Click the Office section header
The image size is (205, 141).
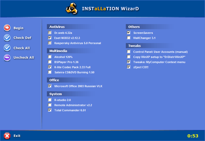click(x=71, y=80)
